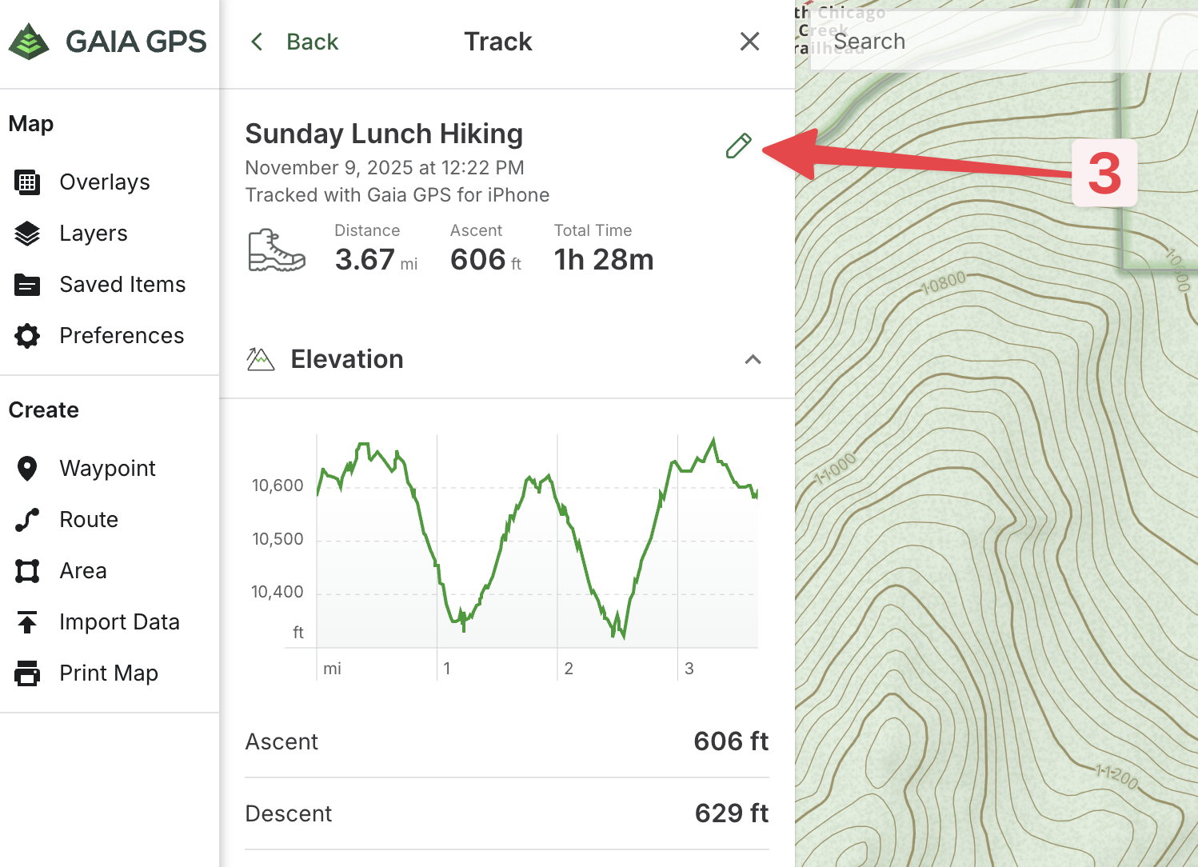
Task: Select the Import Data menu label
Action: (x=119, y=622)
